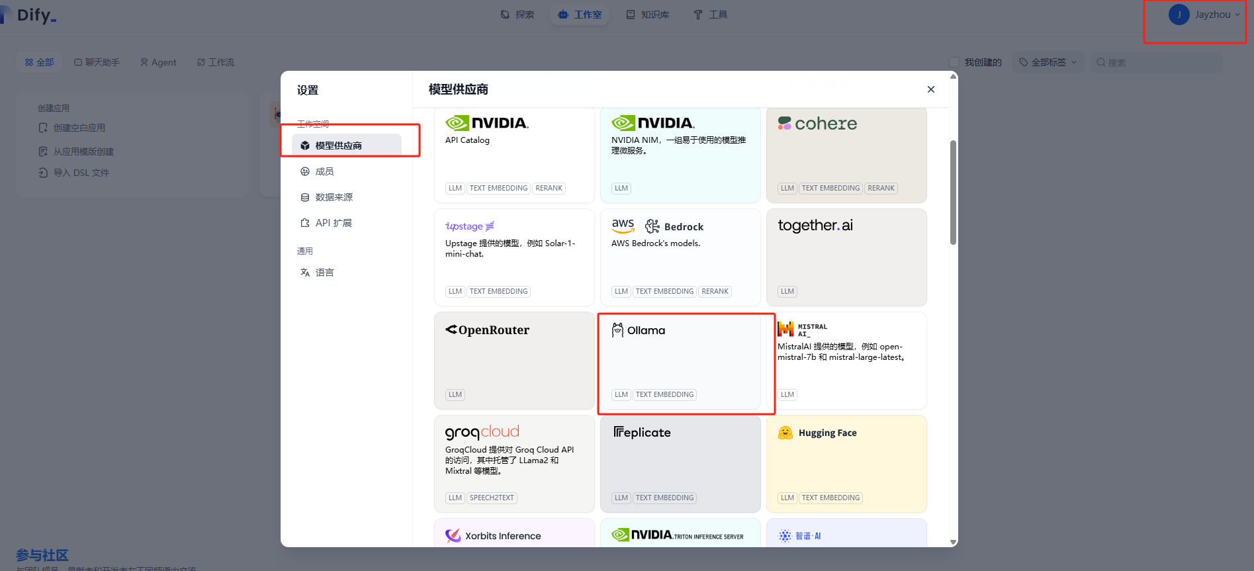Image resolution: width=1254 pixels, height=571 pixels.
Task: Focus the 搜索 search field
Action: click(1156, 62)
